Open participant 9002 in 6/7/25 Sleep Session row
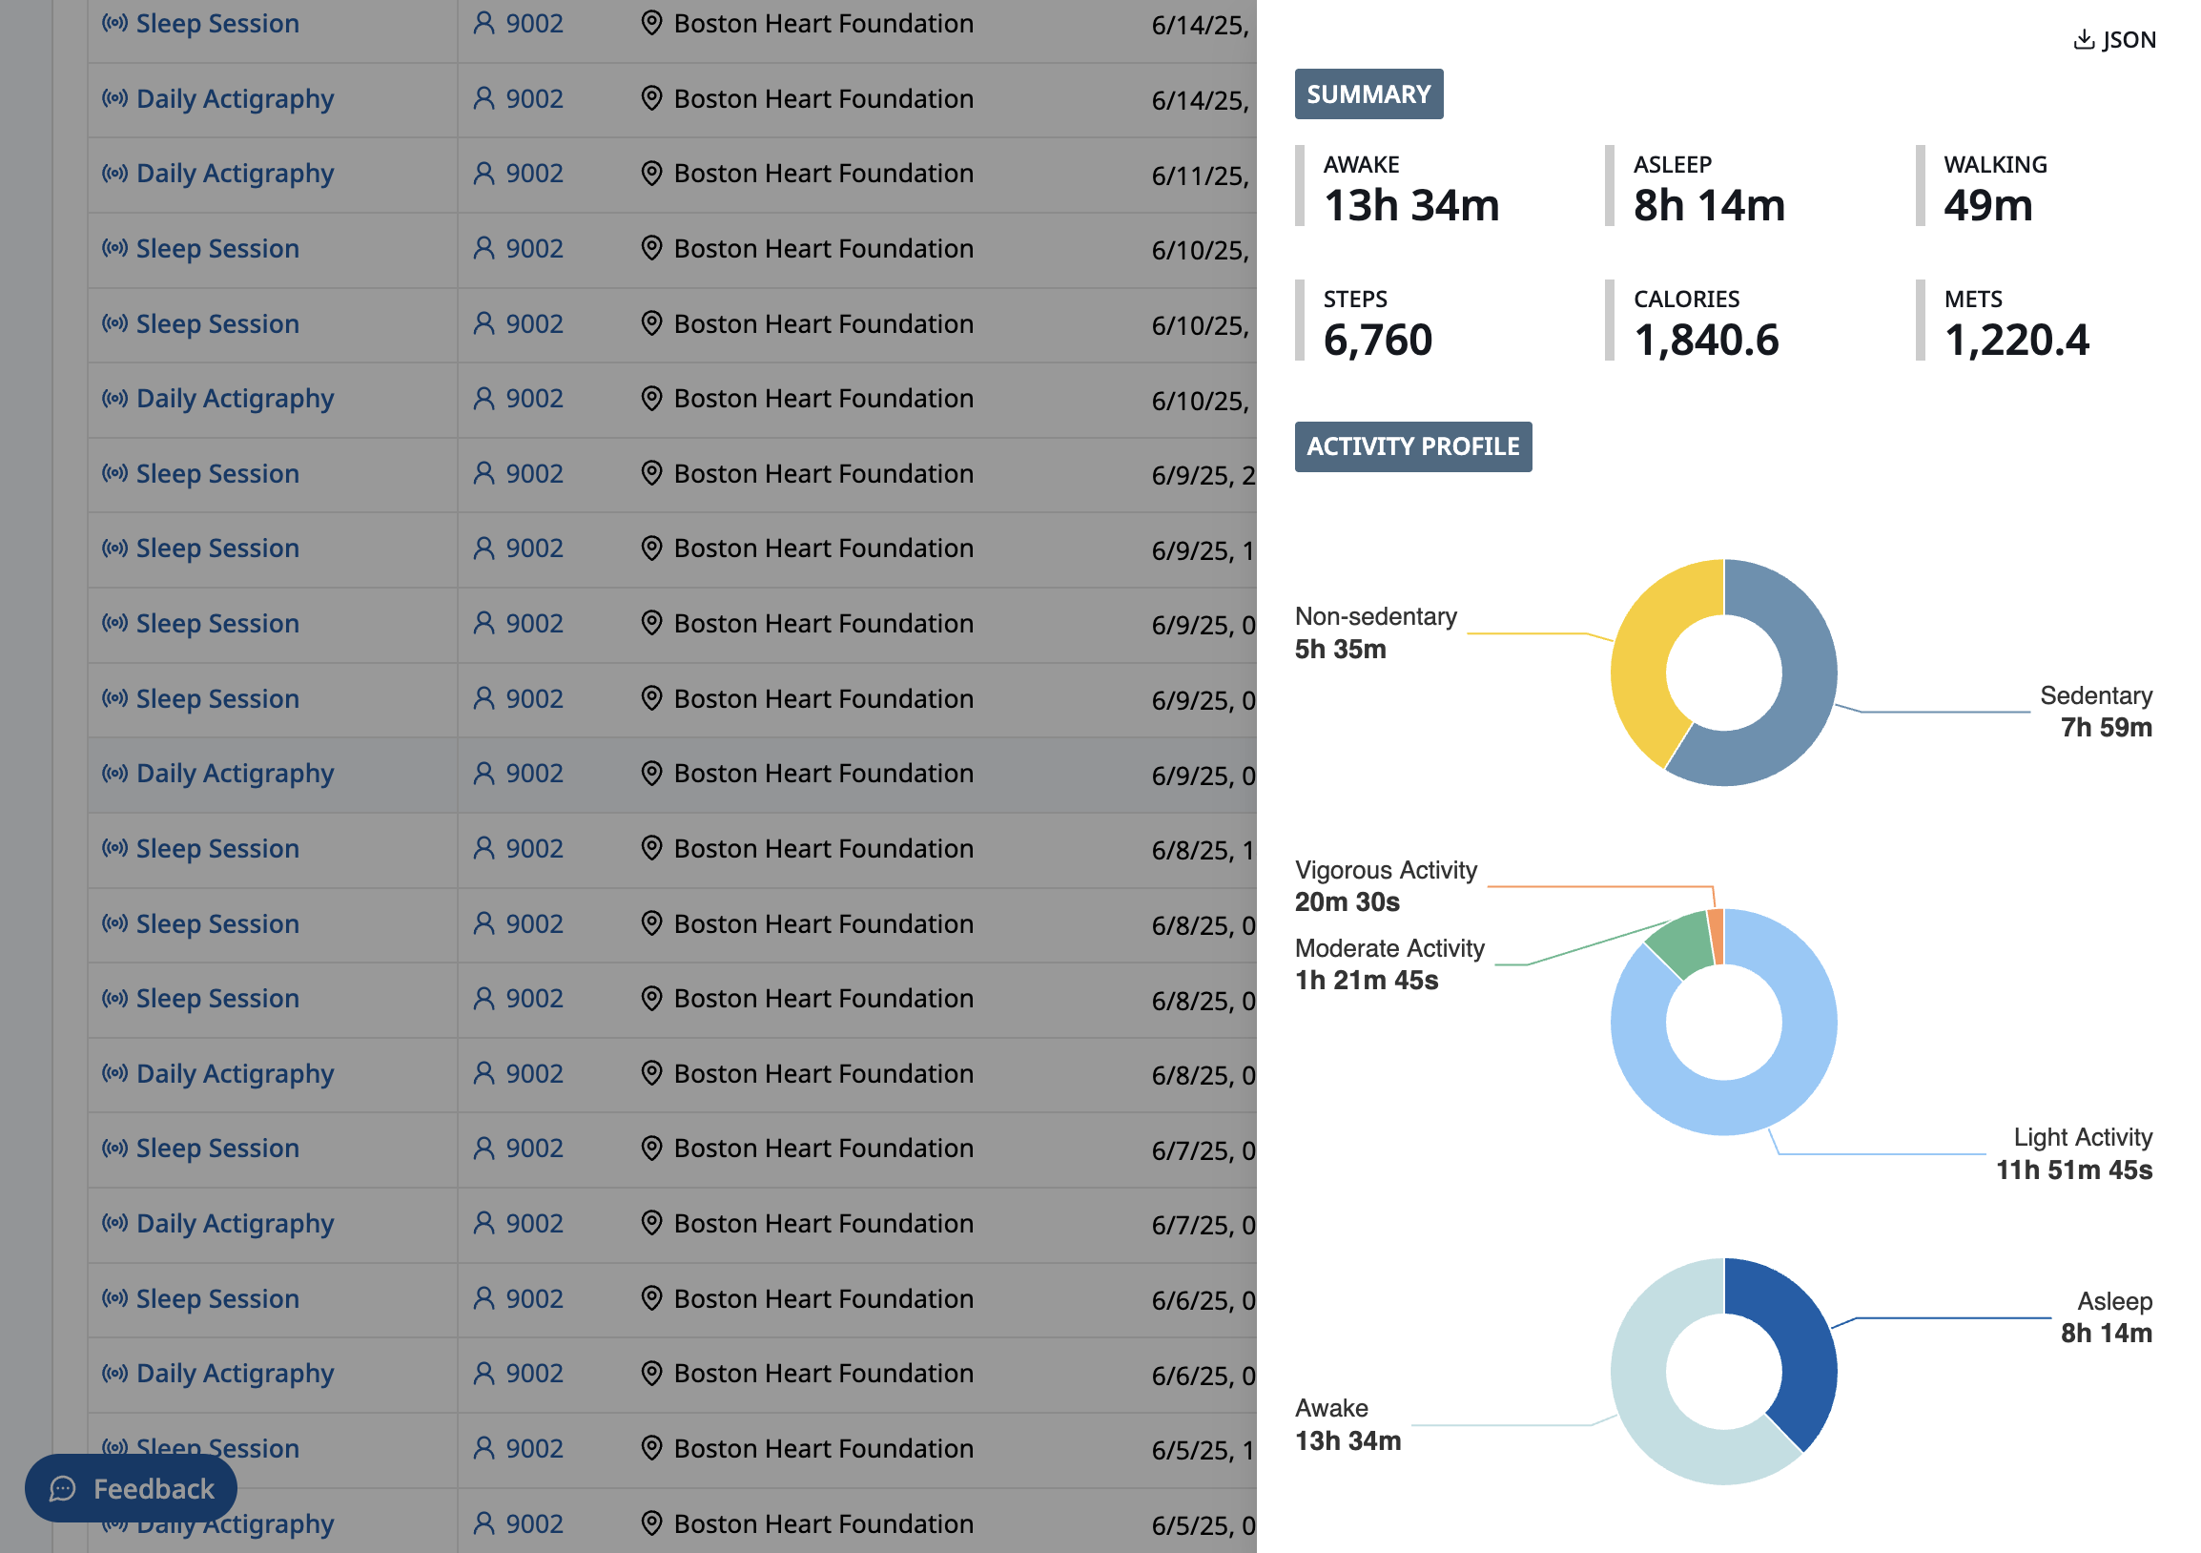The height and width of the screenshot is (1553, 2201). point(534,1149)
